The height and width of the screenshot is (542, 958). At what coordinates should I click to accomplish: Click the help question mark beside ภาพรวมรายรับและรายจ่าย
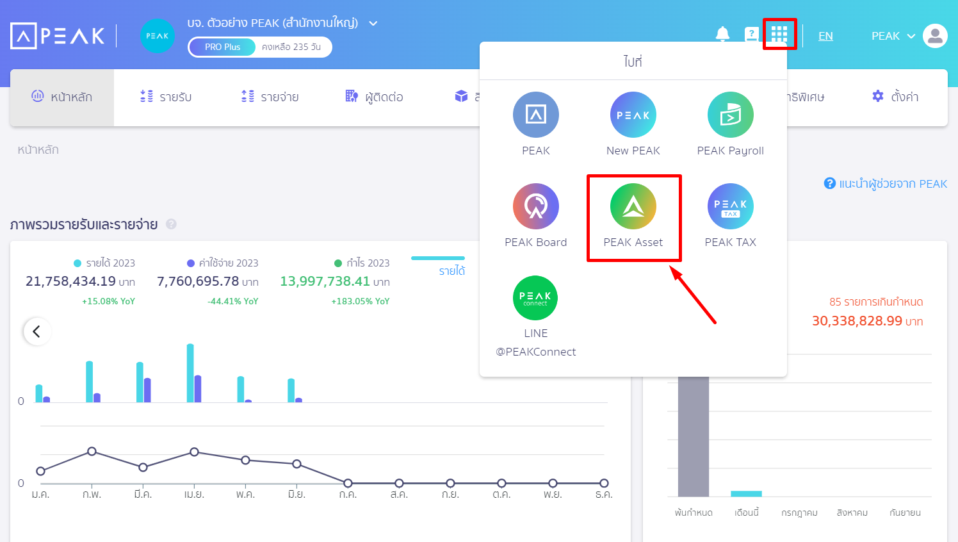(x=171, y=224)
